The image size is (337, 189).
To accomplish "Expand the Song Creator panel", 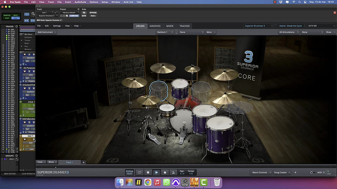I will pos(282,172).
